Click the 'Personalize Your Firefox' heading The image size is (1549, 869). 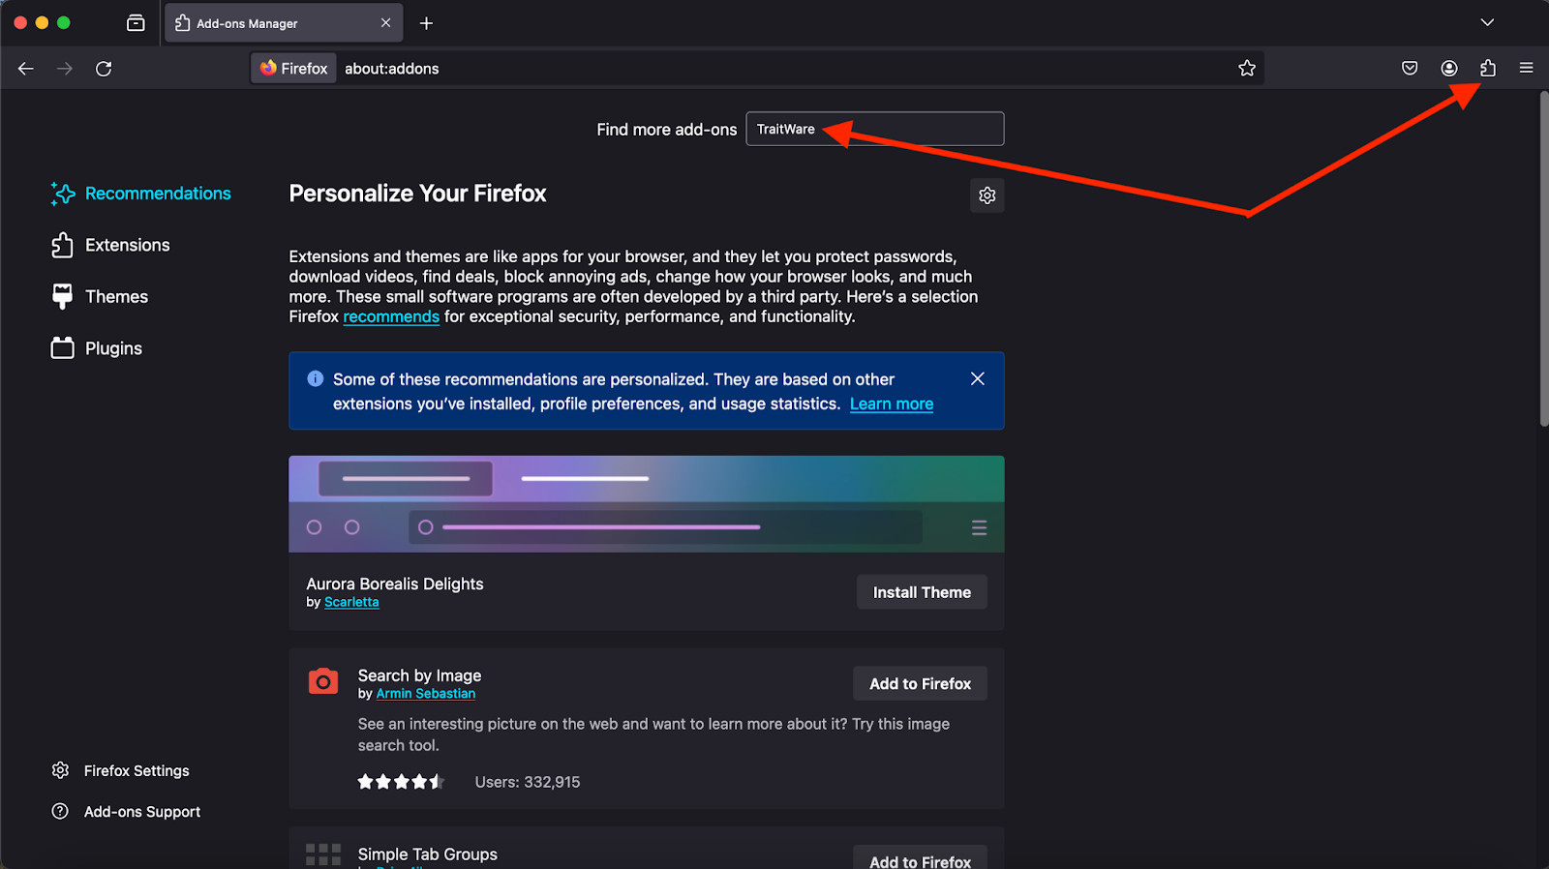click(x=417, y=194)
